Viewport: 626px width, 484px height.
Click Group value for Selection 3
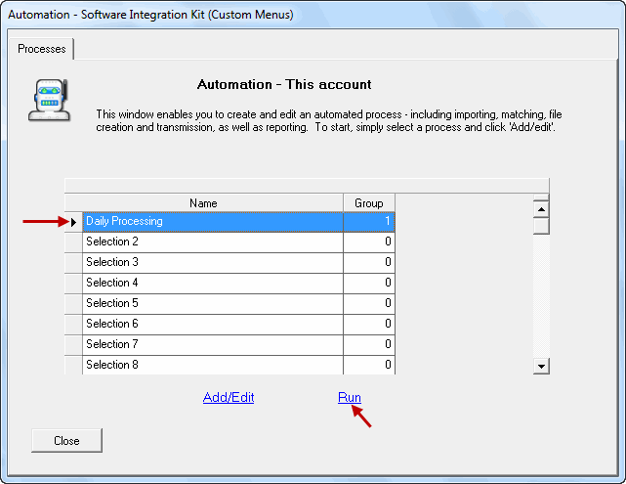pyautogui.click(x=369, y=263)
